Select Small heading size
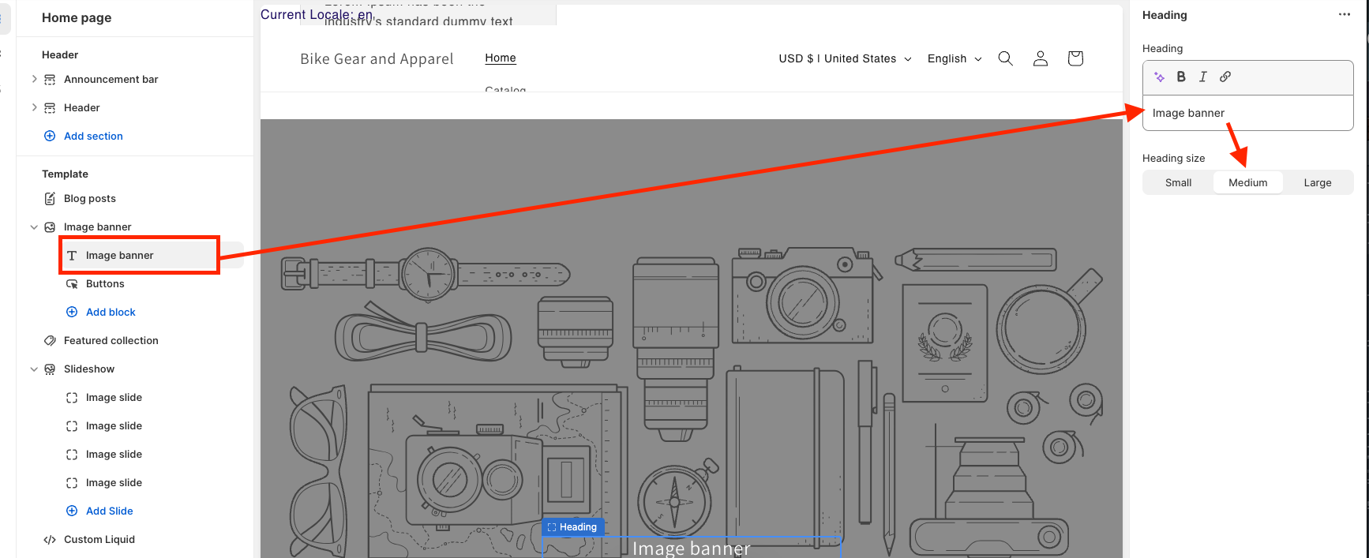The height and width of the screenshot is (558, 1369). [1178, 182]
